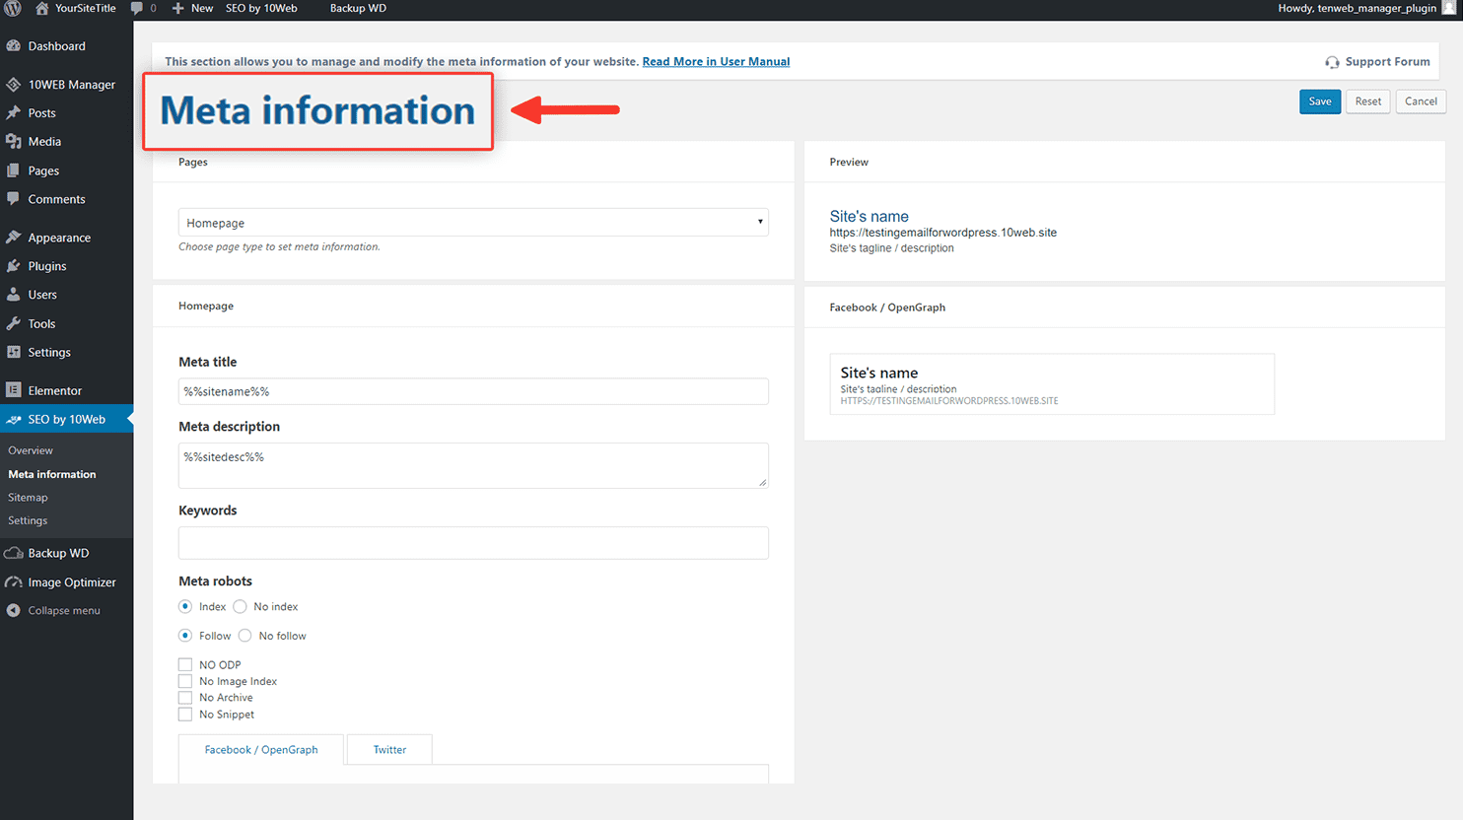Image resolution: width=1463 pixels, height=820 pixels.
Task: Click the Reset button
Action: tap(1368, 102)
